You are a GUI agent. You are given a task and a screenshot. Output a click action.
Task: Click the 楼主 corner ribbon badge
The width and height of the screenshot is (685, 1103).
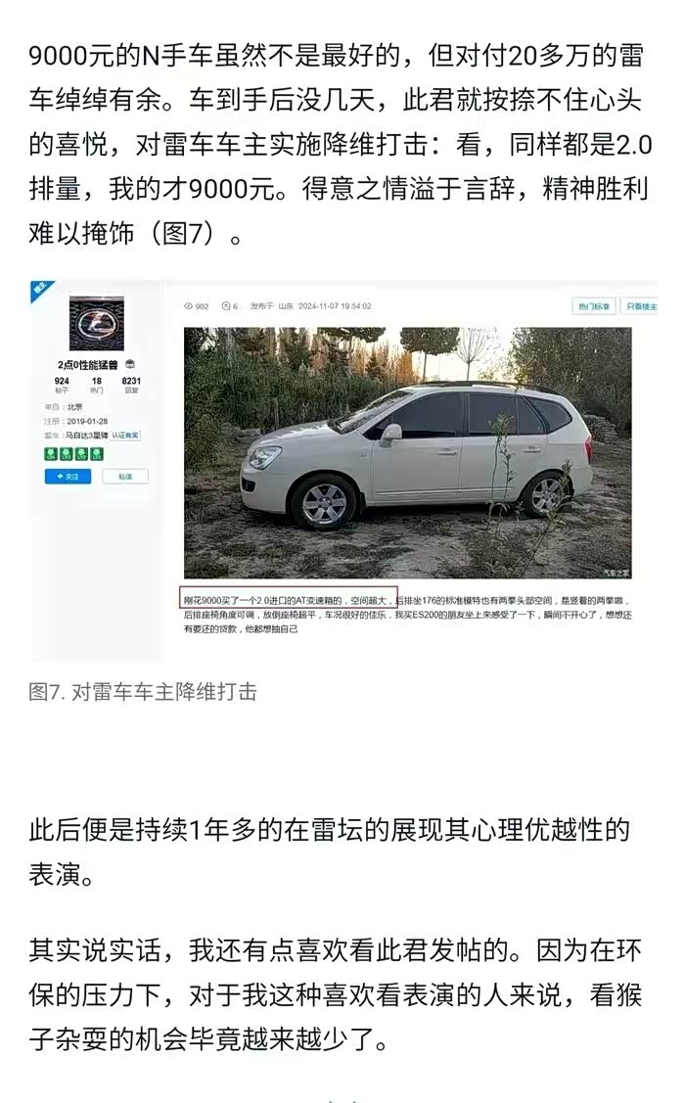coord(39,289)
